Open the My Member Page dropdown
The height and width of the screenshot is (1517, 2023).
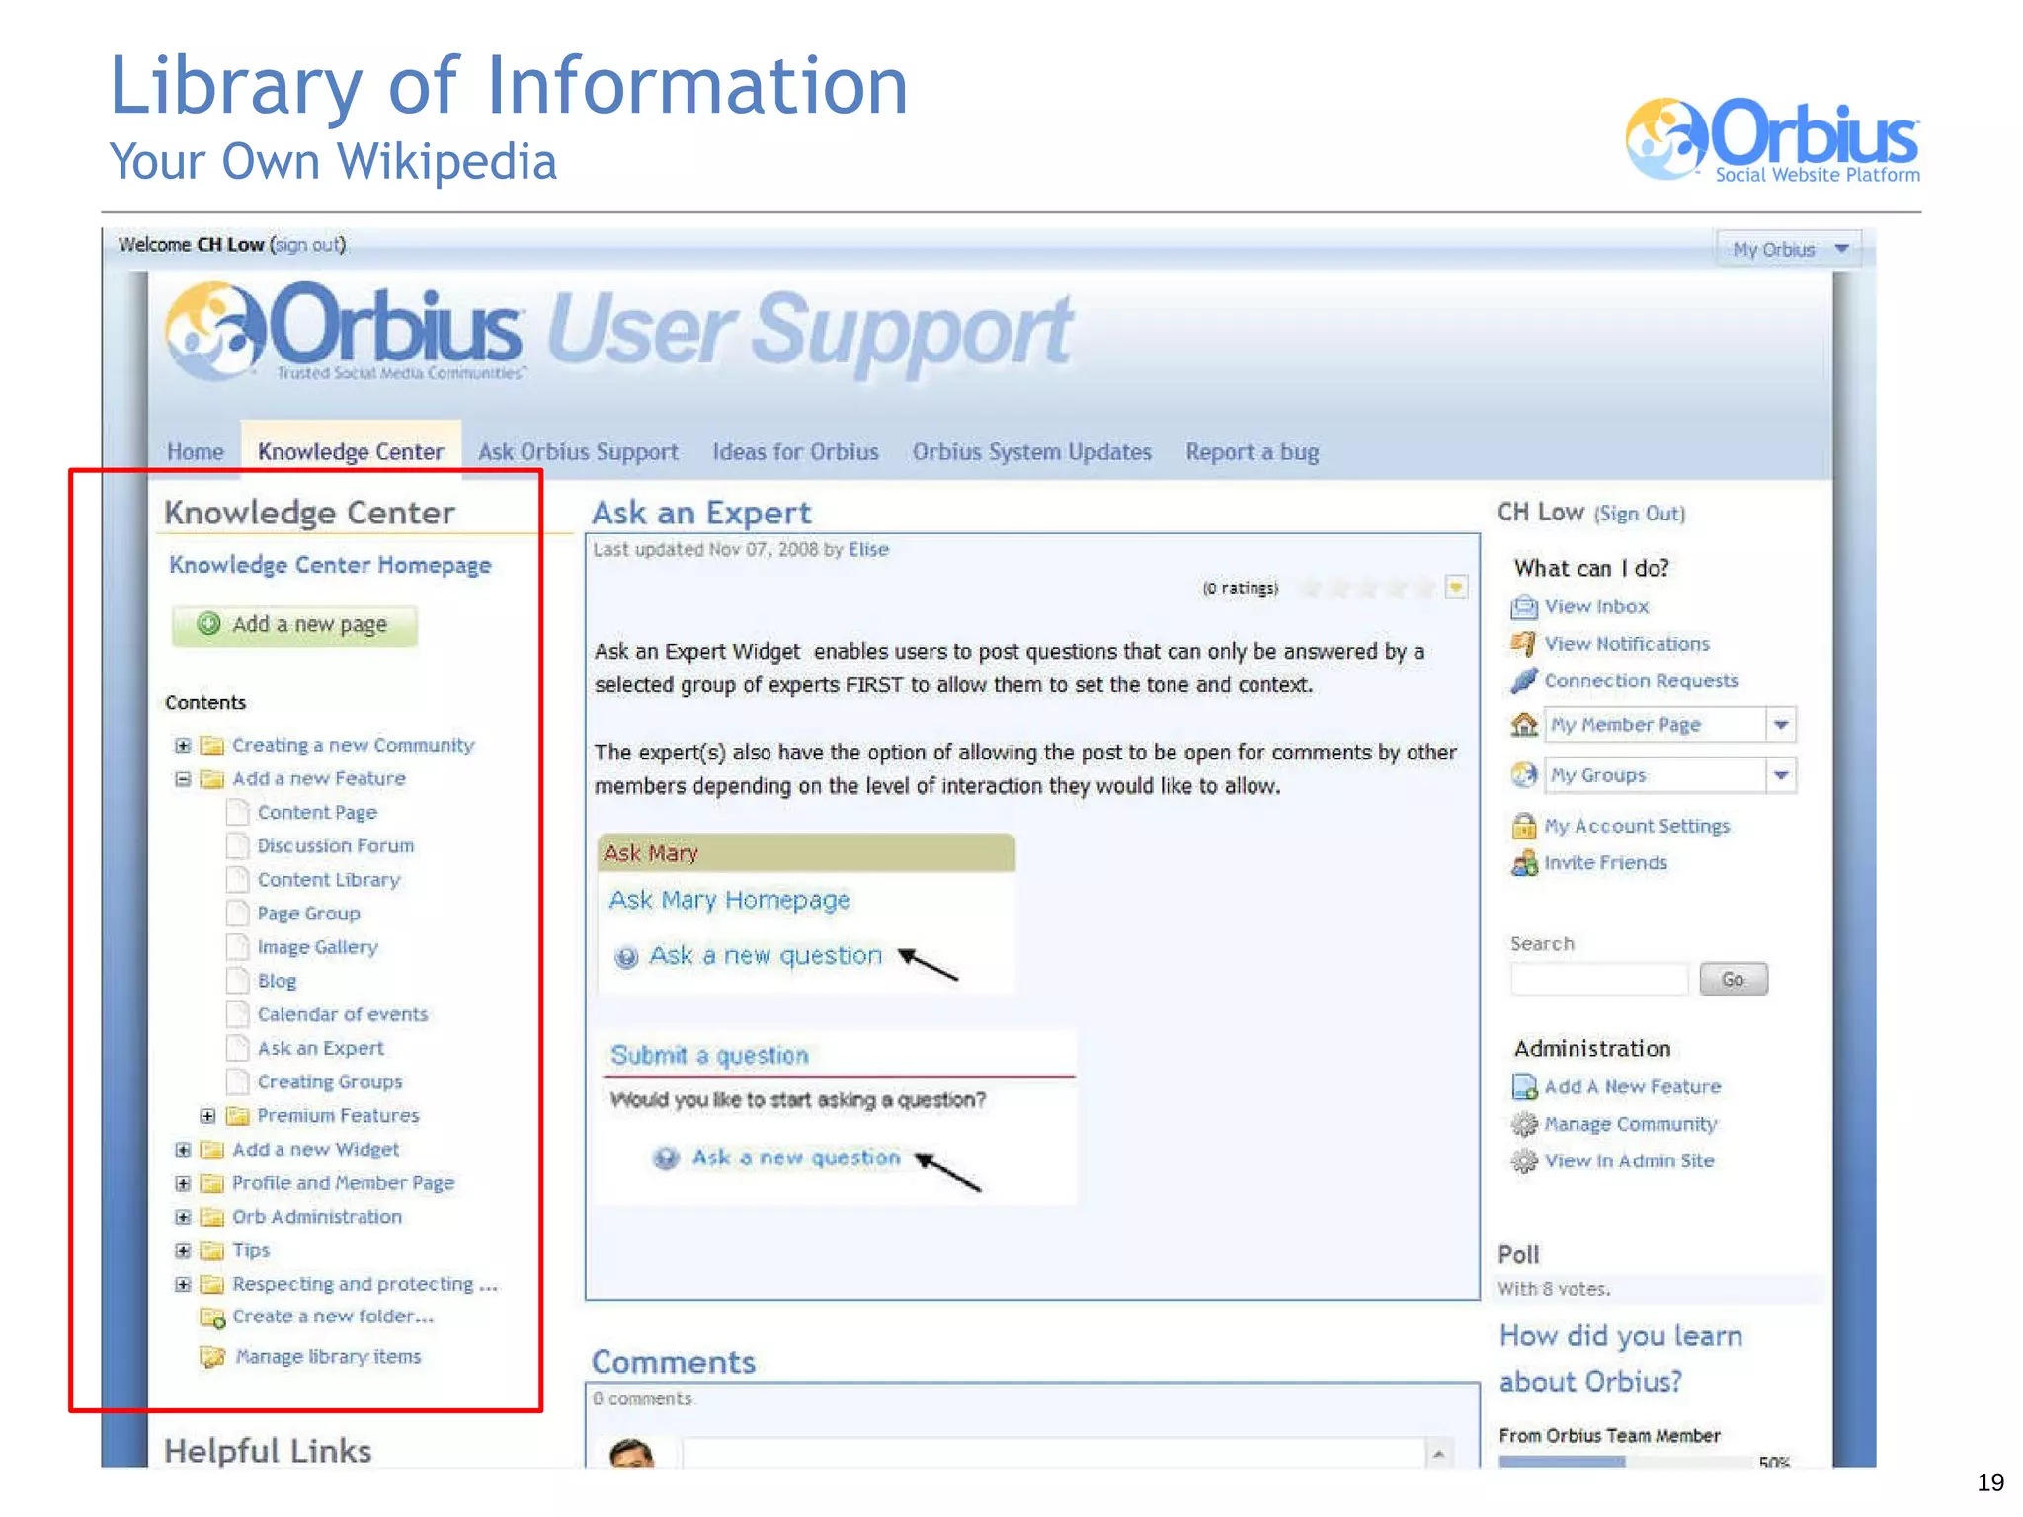click(1780, 725)
